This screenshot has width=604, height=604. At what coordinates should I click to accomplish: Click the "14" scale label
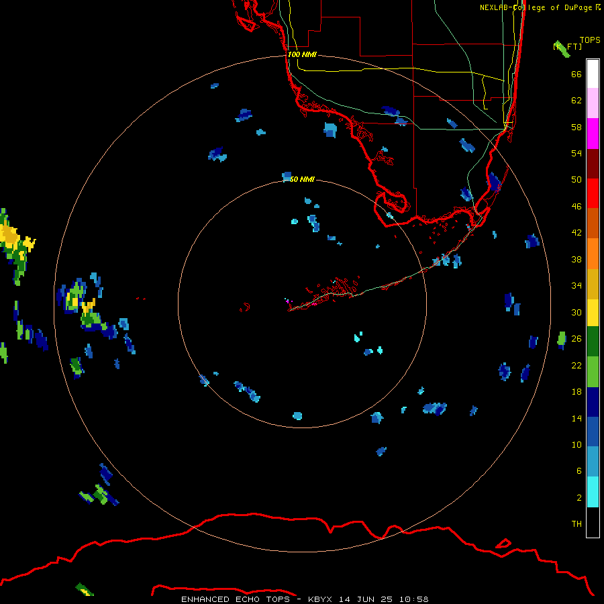[576, 418]
